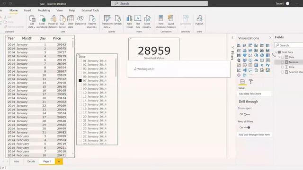Get more visuals via the ellipsis
Viewport: 303px width, 170px height.
(250, 75)
